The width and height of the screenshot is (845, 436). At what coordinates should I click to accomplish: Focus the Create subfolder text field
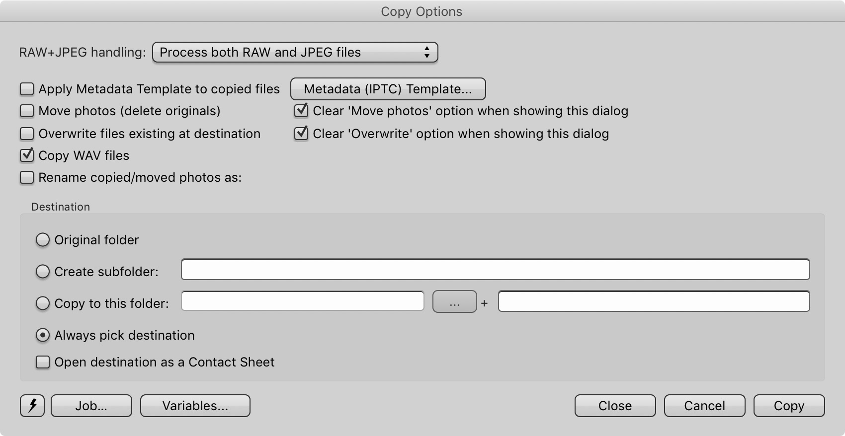pyautogui.click(x=496, y=269)
